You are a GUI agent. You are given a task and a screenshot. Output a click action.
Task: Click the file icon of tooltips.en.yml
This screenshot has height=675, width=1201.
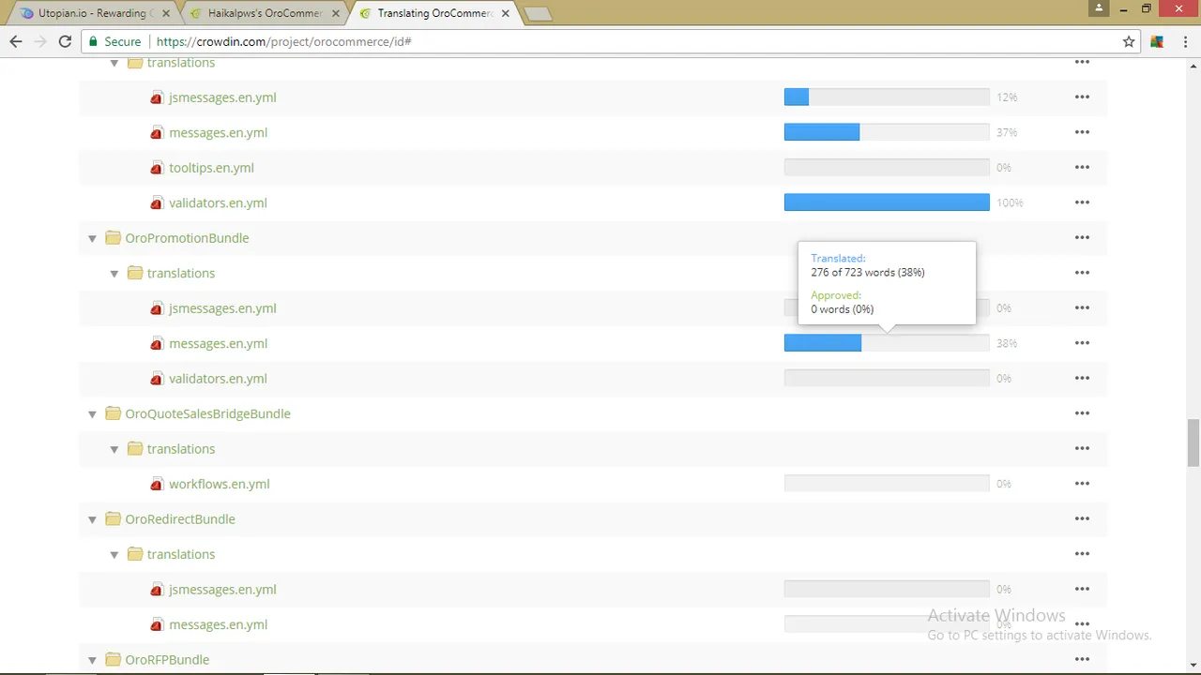coord(157,168)
